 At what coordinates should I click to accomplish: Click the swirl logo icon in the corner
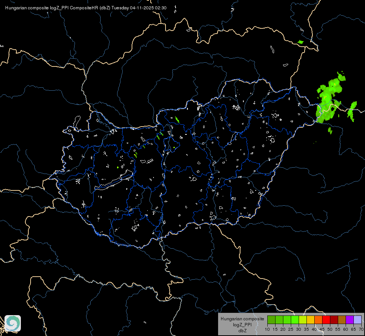[13, 323]
